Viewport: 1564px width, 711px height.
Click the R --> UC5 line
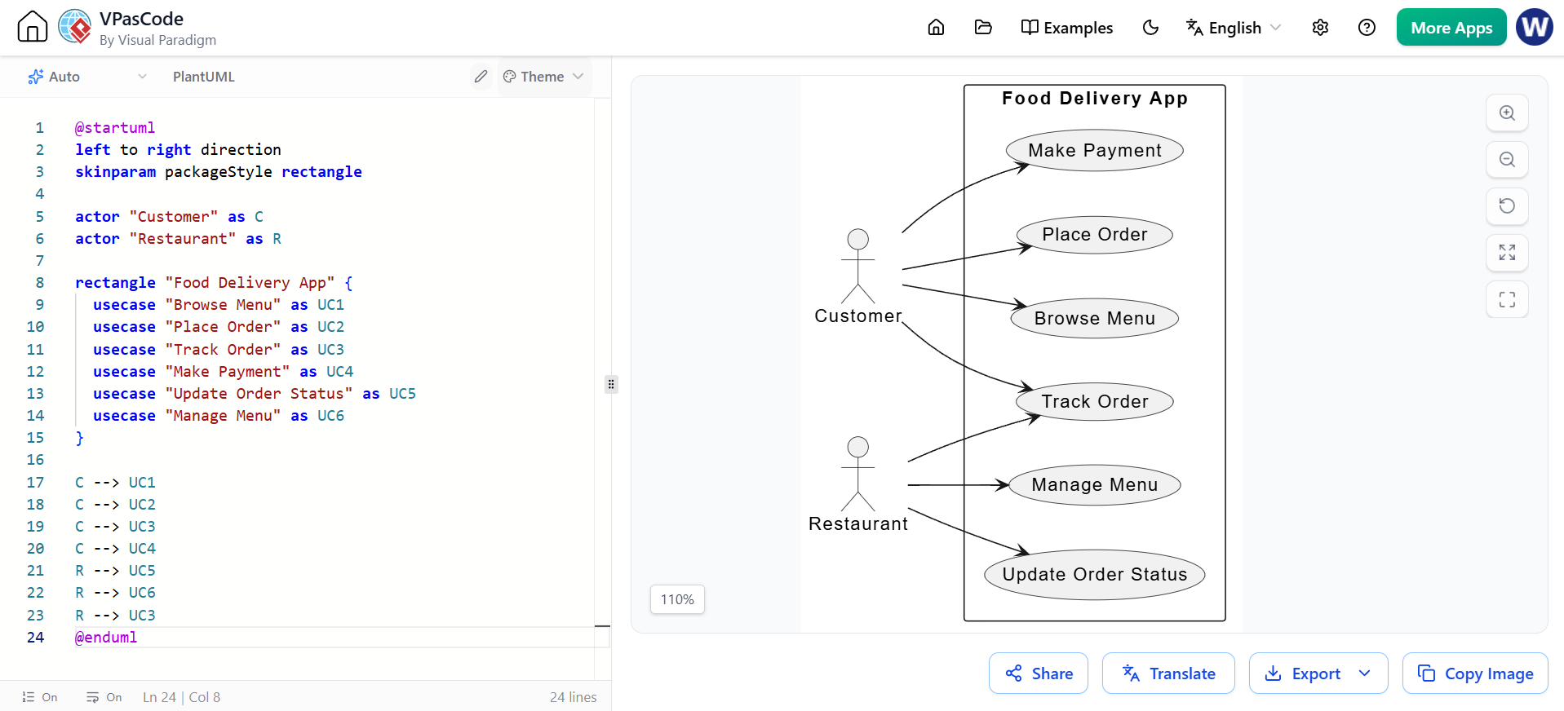coord(115,570)
